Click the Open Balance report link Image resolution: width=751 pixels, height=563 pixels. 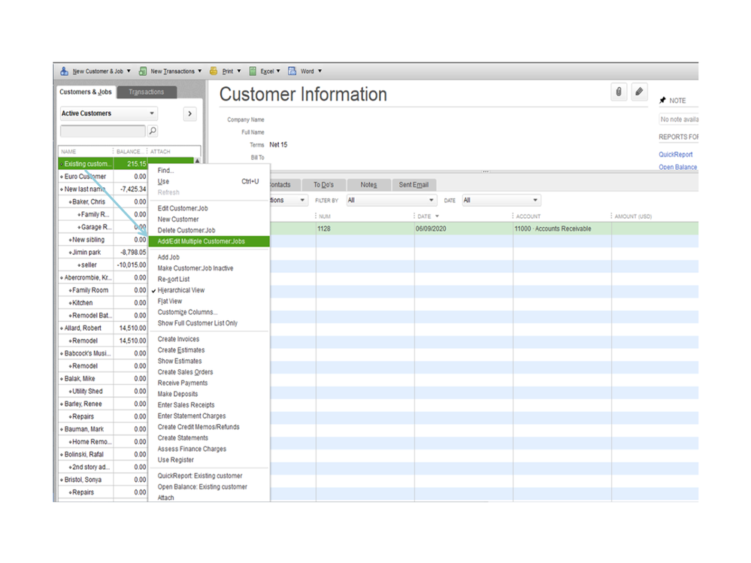[x=677, y=168]
